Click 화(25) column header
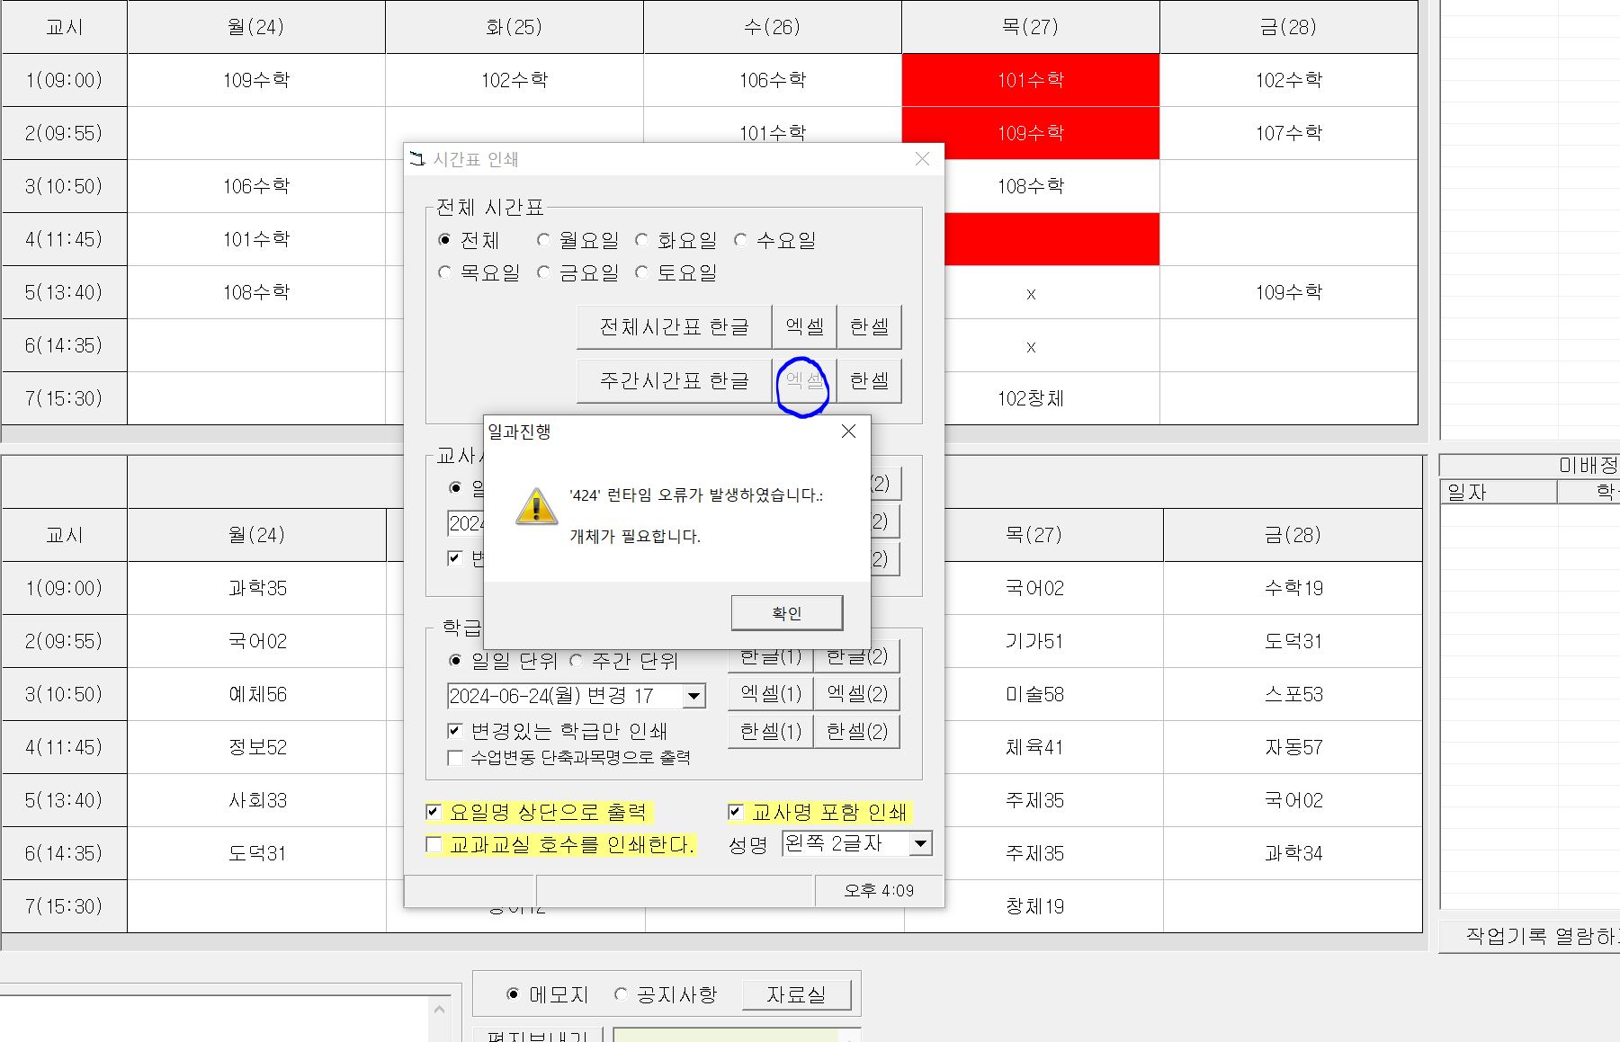This screenshot has height=1042, width=1620. [x=515, y=27]
